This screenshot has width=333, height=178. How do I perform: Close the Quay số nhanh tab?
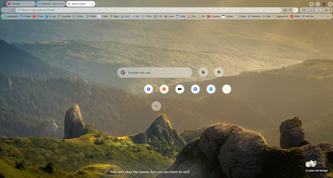(x=92, y=4)
